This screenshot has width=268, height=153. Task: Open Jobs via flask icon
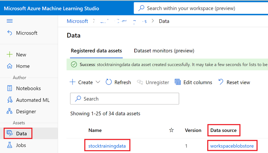click(10, 145)
